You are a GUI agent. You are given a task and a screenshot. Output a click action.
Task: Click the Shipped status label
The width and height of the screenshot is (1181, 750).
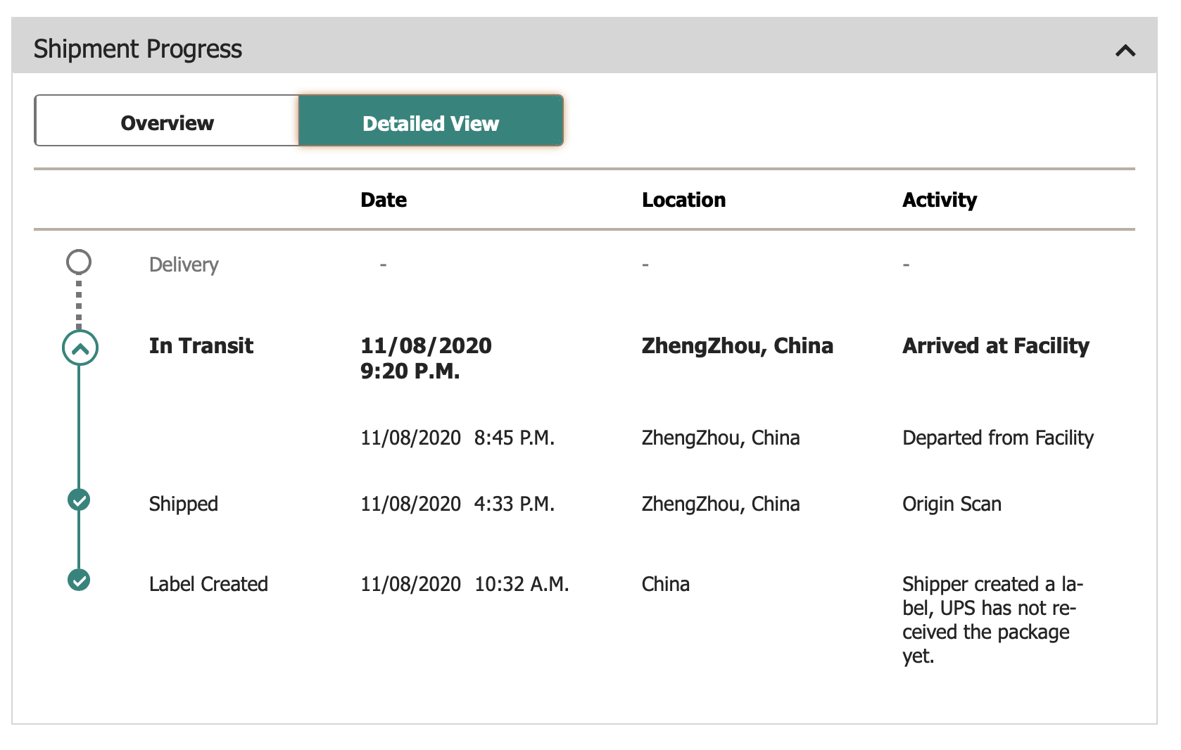click(184, 504)
